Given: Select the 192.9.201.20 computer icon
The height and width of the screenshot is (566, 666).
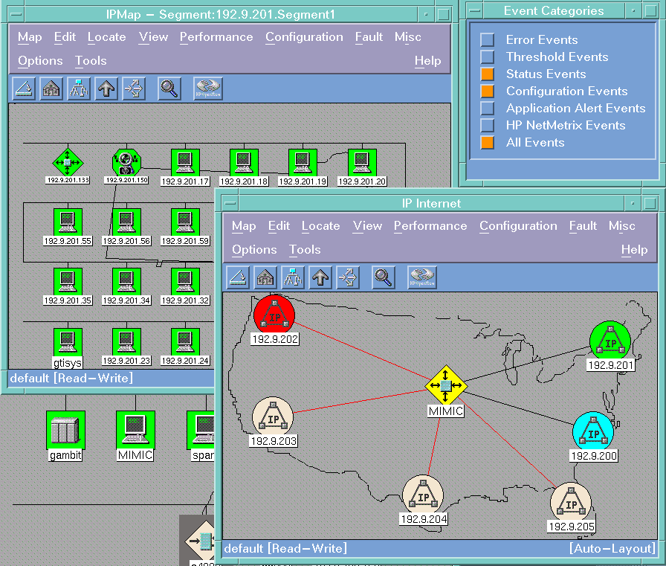Looking at the screenshot, I should pyautogui.click(x=362, y=162).
